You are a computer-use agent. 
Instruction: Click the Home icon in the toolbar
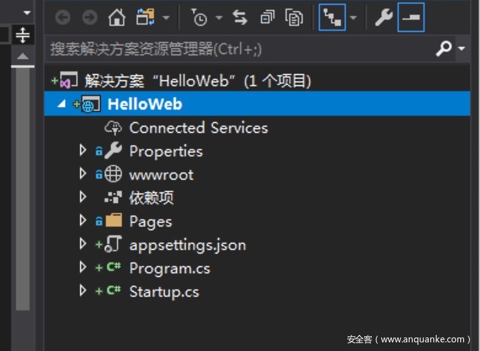[116, 18]
